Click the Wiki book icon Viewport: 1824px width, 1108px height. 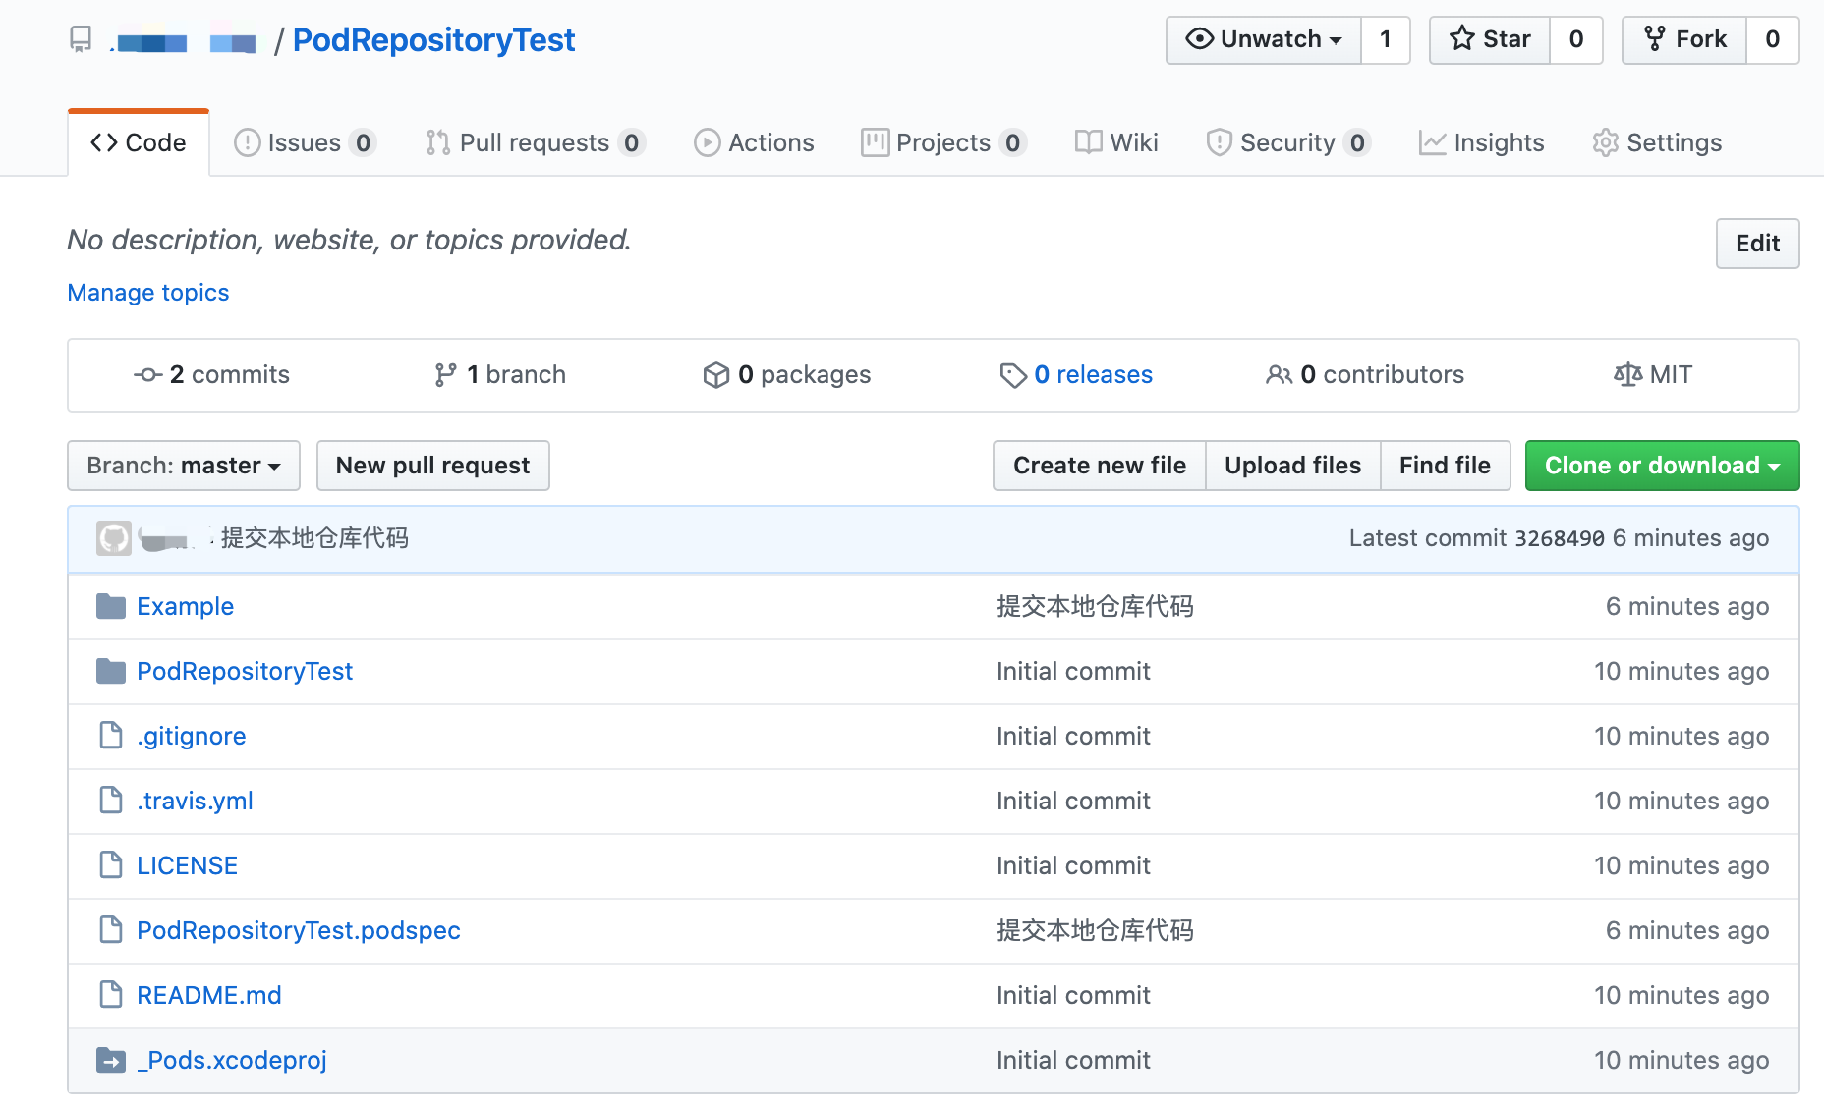(1088, 142)
